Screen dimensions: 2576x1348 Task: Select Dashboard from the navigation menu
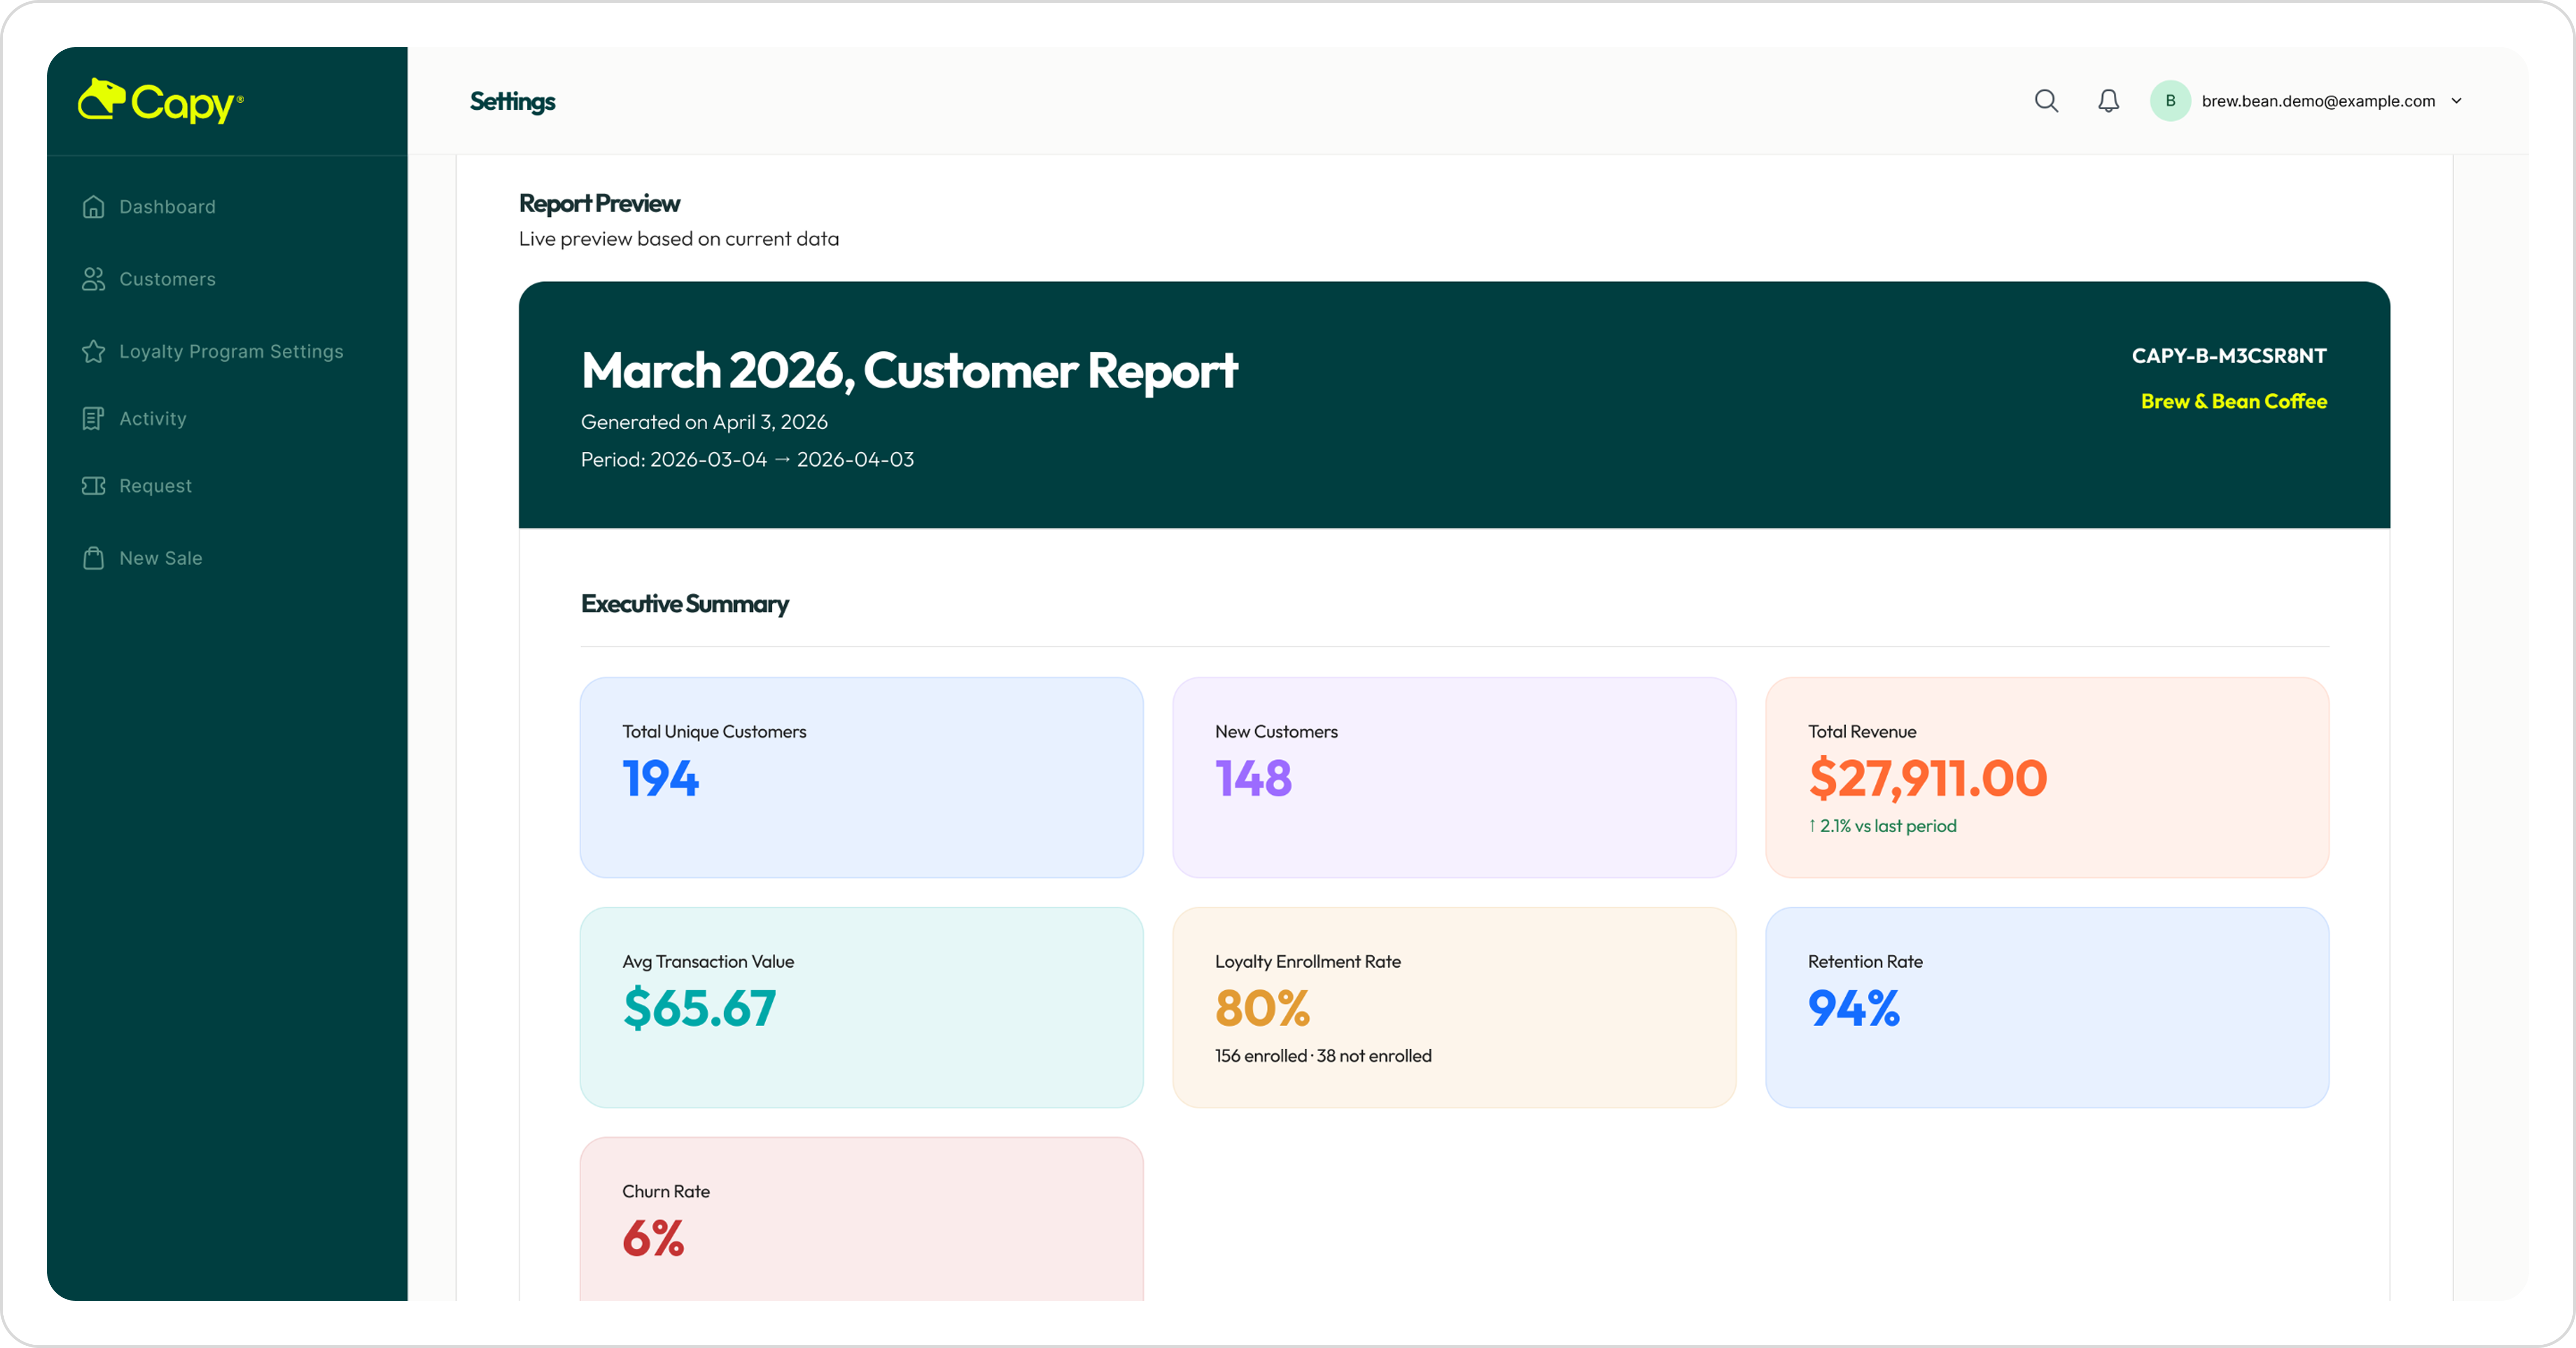(x=167, y=206)
